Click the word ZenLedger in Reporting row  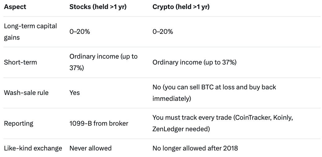pos(169,129)
